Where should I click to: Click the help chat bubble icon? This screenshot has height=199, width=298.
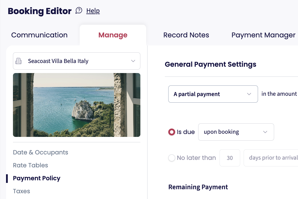tap(79, 10)
